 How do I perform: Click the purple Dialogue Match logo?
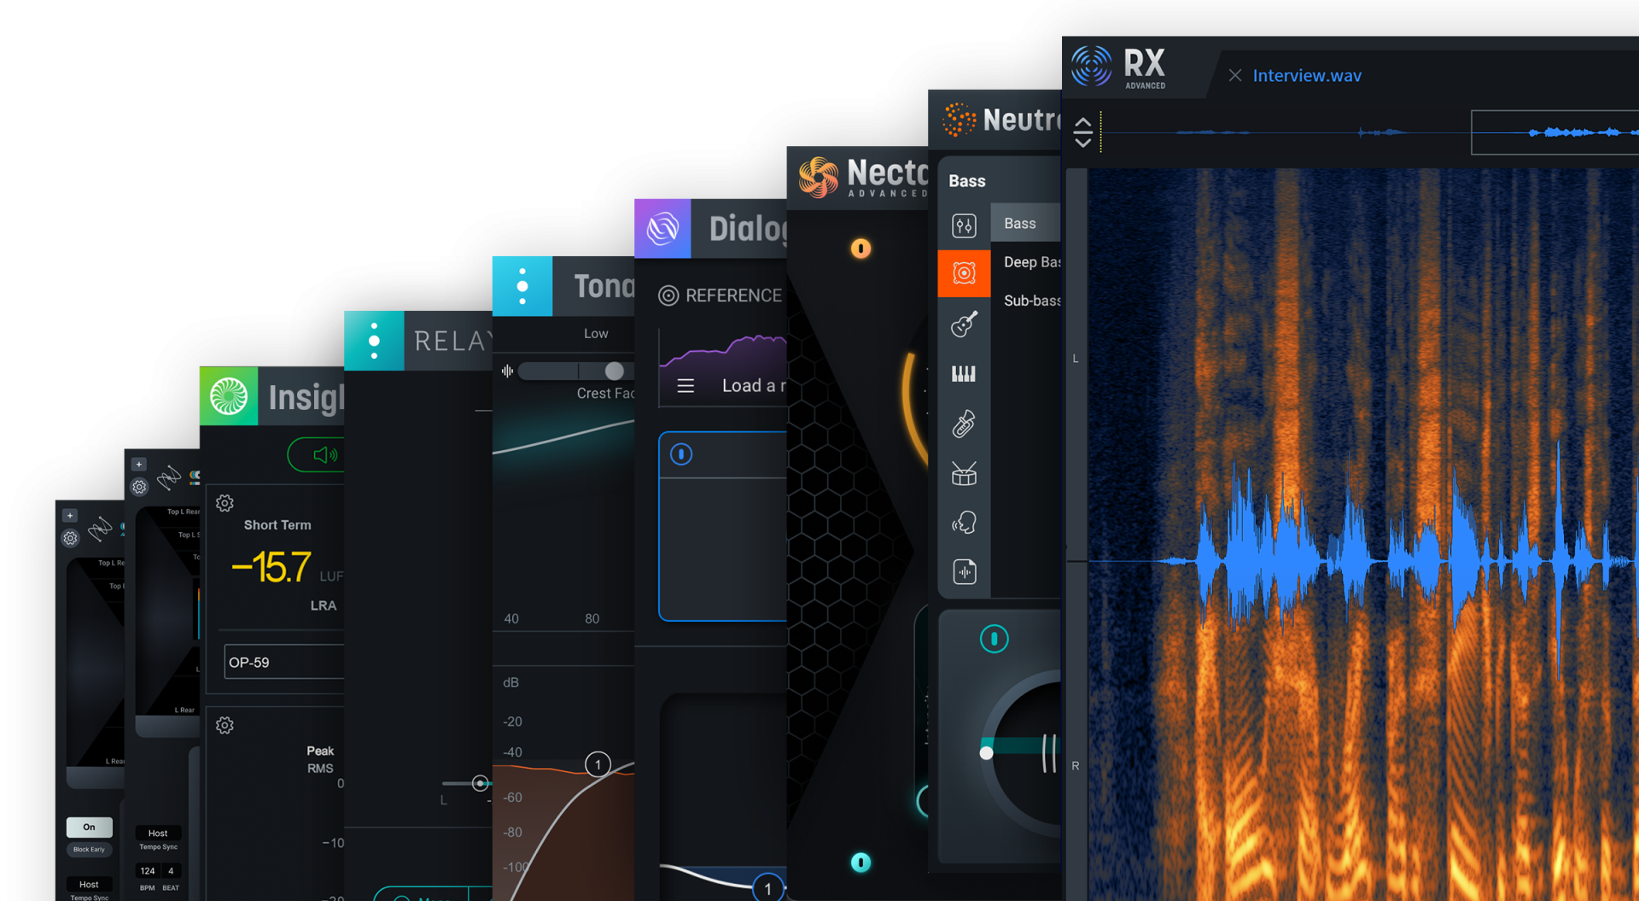coord(662,228)
